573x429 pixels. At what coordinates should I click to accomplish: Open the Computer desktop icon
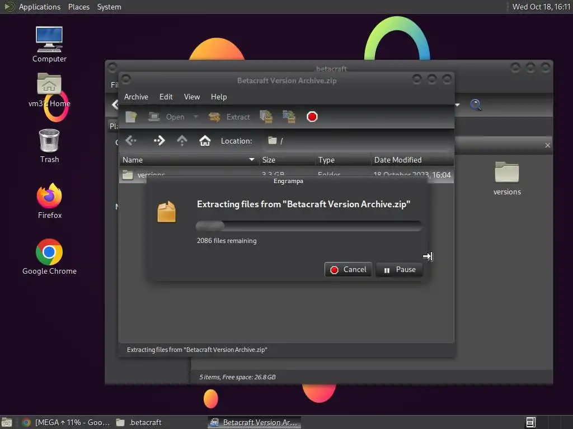[49, 44]
